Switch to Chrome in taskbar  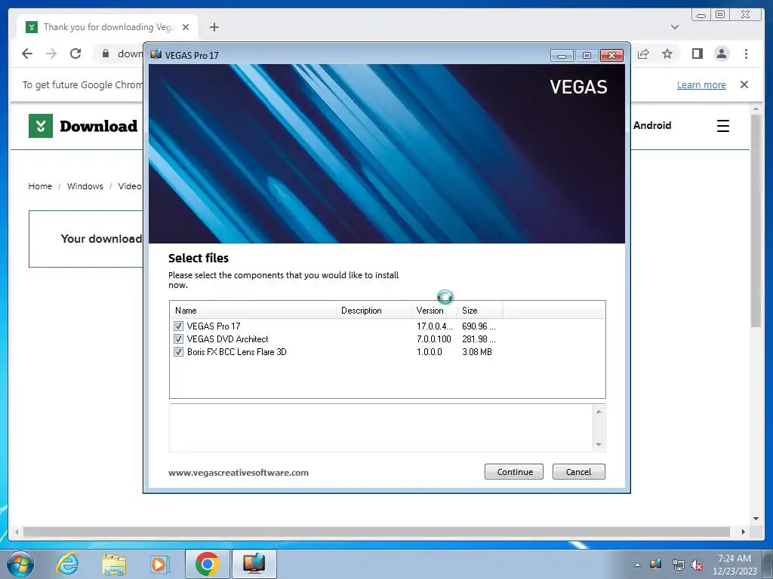[x=207, y=564]
